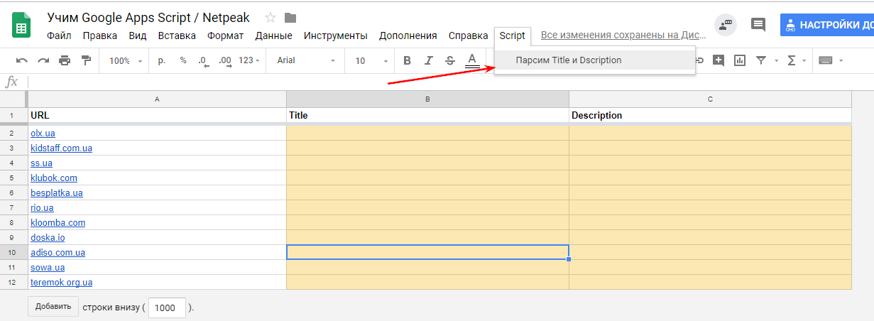Image resolution: width=874 pixels, height=321 pixels.
Task: Toggle italic formatting
Action: pos(428,60)
